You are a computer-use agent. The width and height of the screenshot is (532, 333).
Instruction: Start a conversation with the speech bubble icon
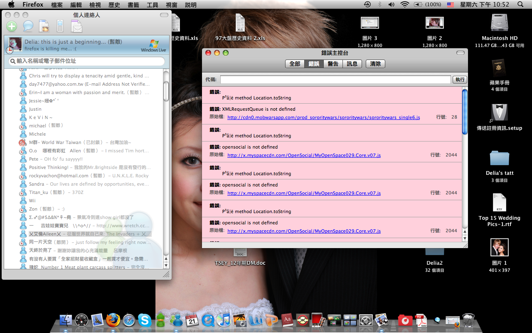click(28, 26)
